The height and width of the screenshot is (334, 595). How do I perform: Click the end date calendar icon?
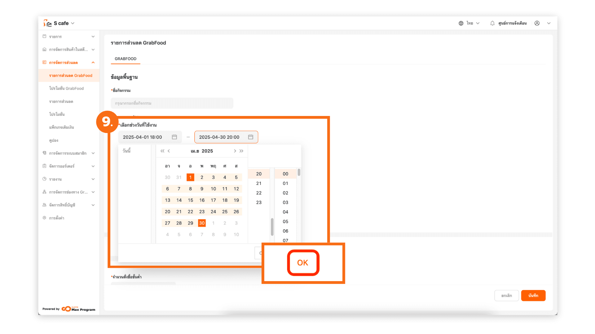coord(251,137)
